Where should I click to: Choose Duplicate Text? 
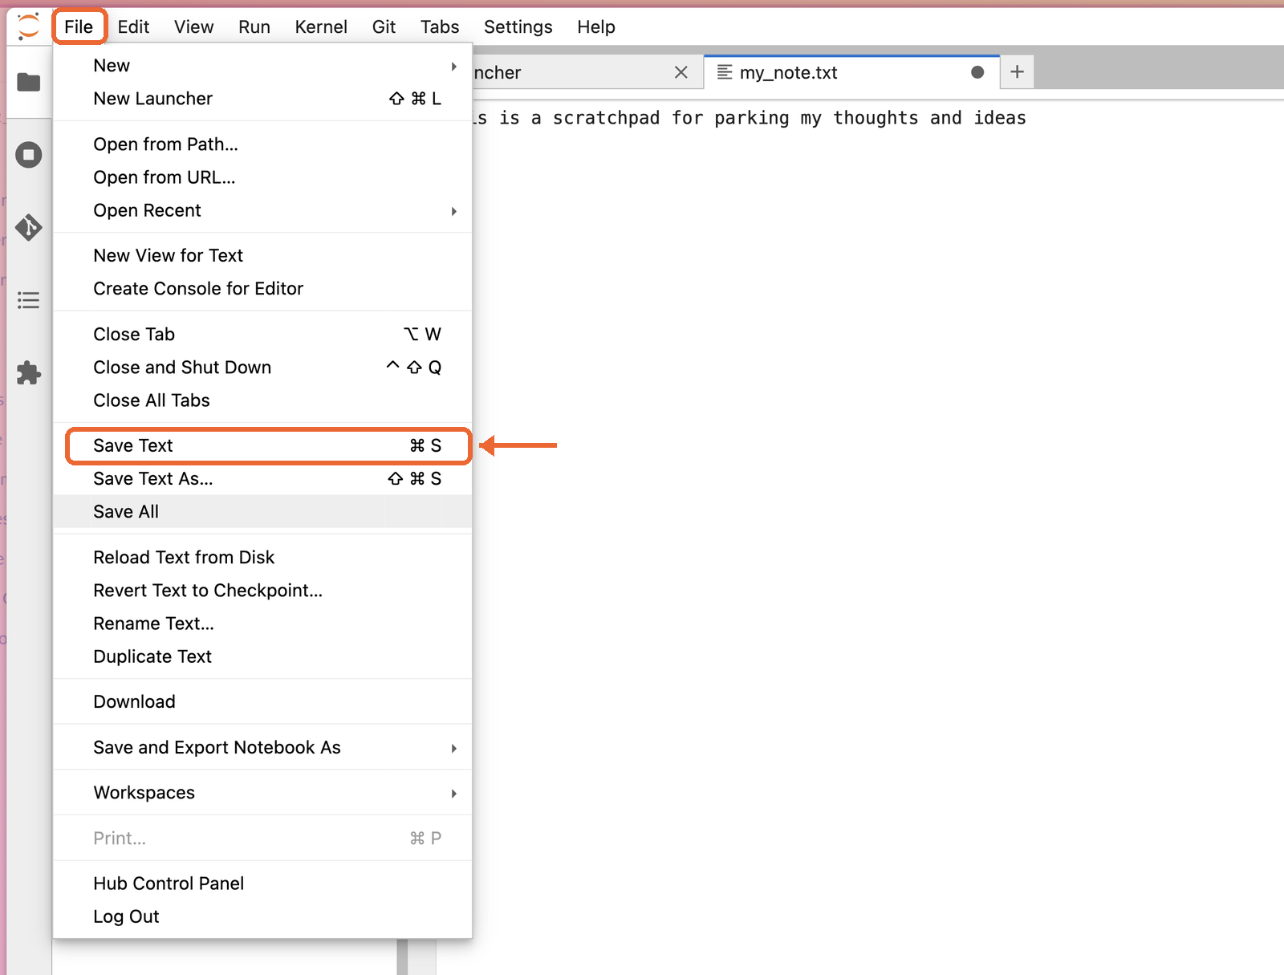coord(262,656)
